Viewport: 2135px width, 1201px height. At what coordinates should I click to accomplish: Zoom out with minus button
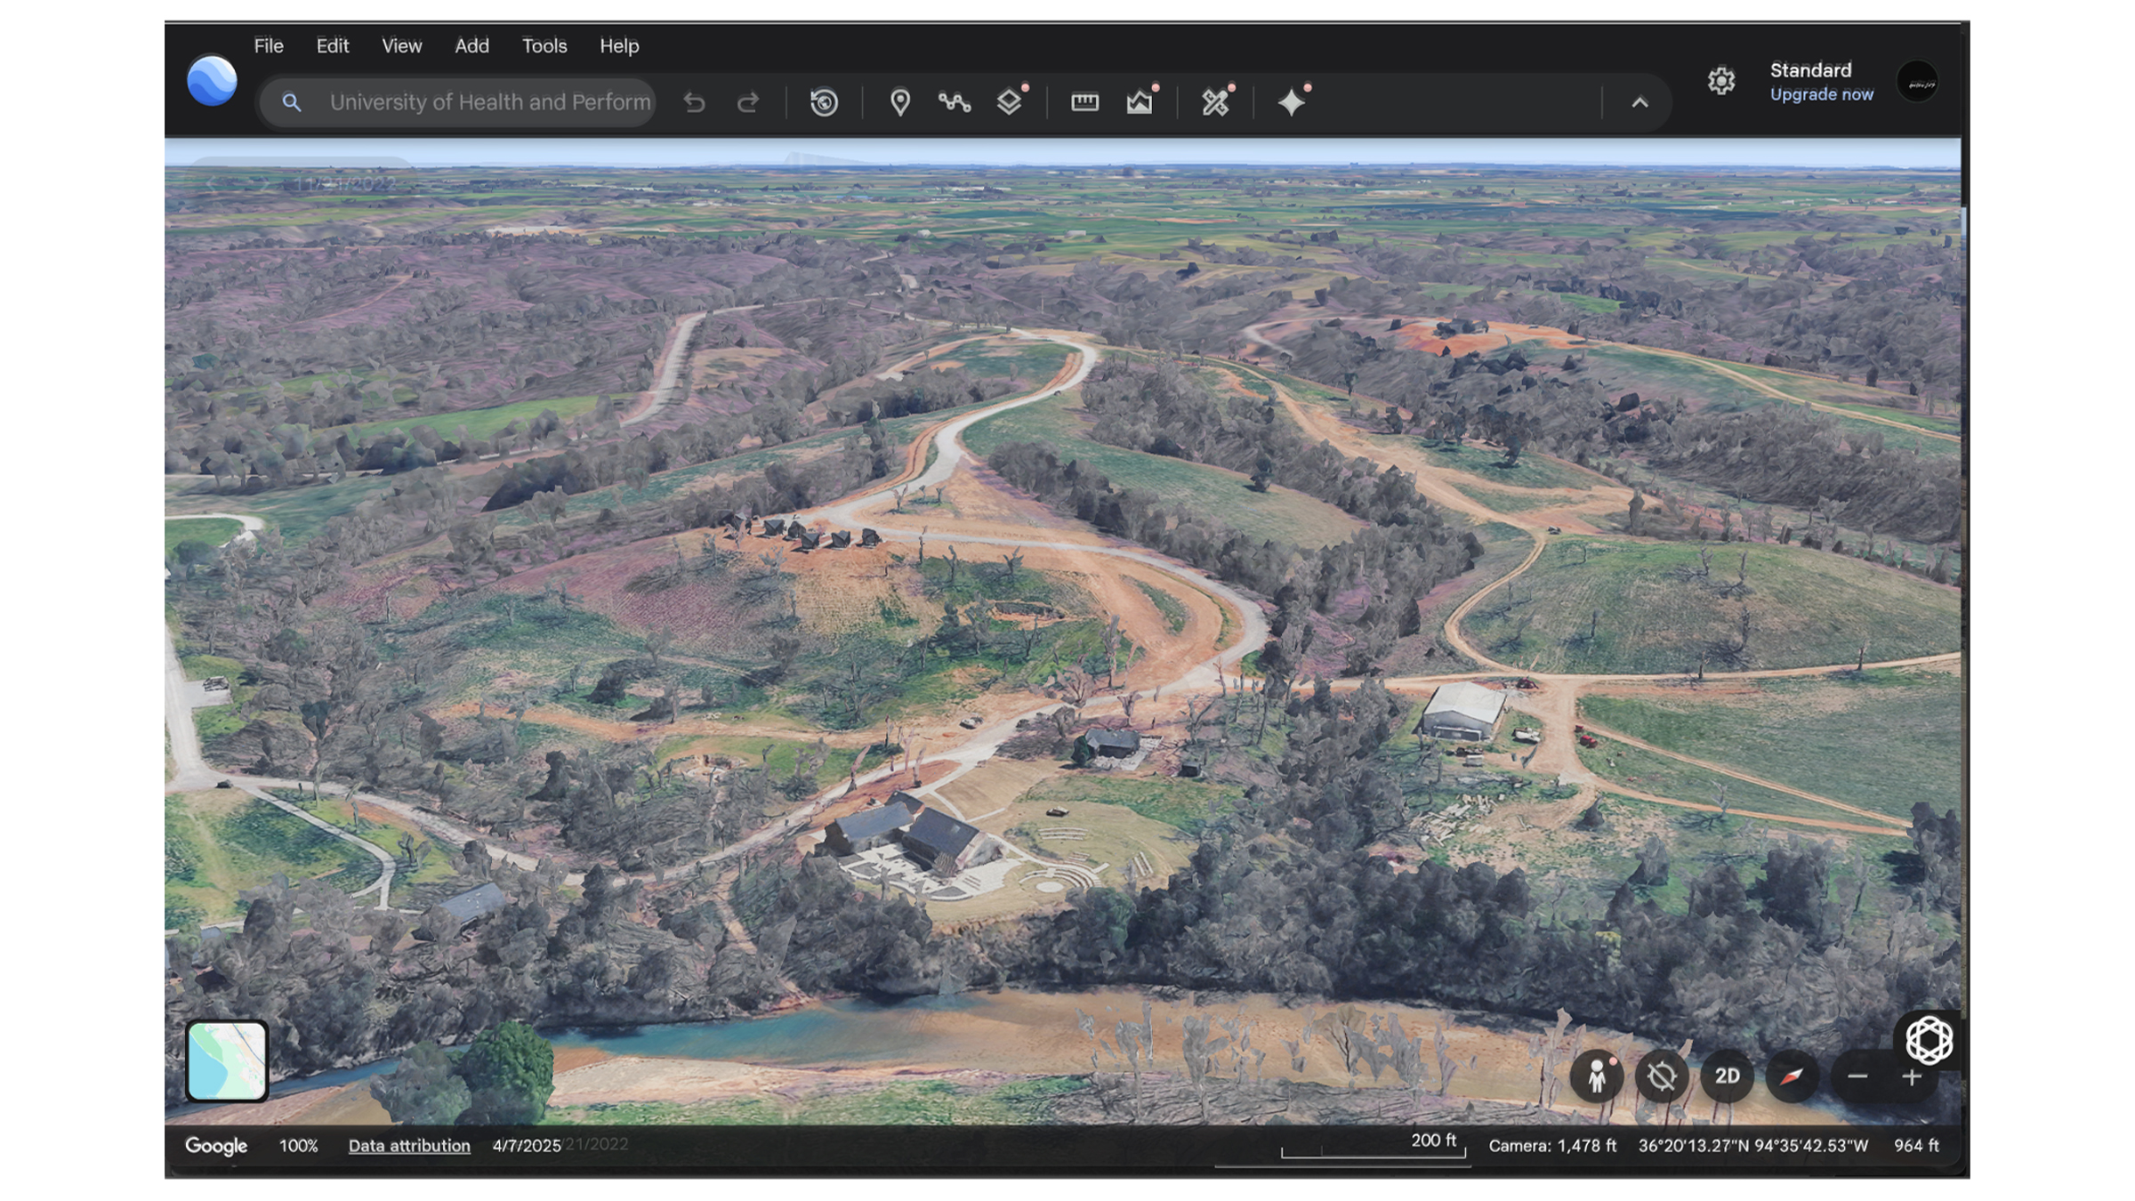coord(1857,1076)
